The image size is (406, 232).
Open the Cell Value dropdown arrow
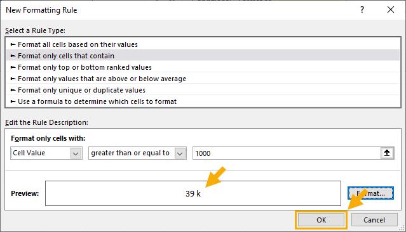[76, 153]
